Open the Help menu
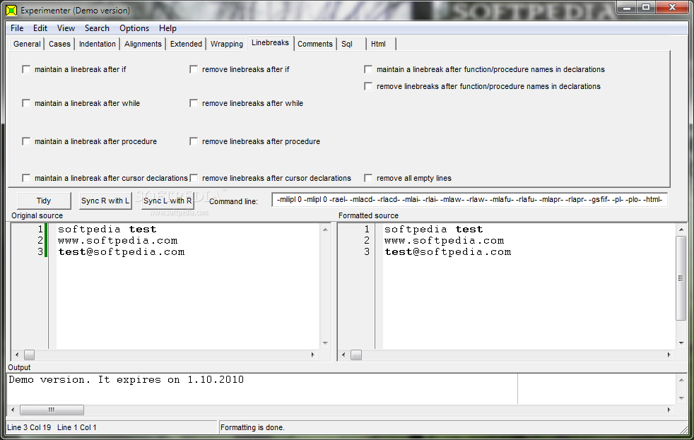The image size is (694, 440). coord(167,28)
